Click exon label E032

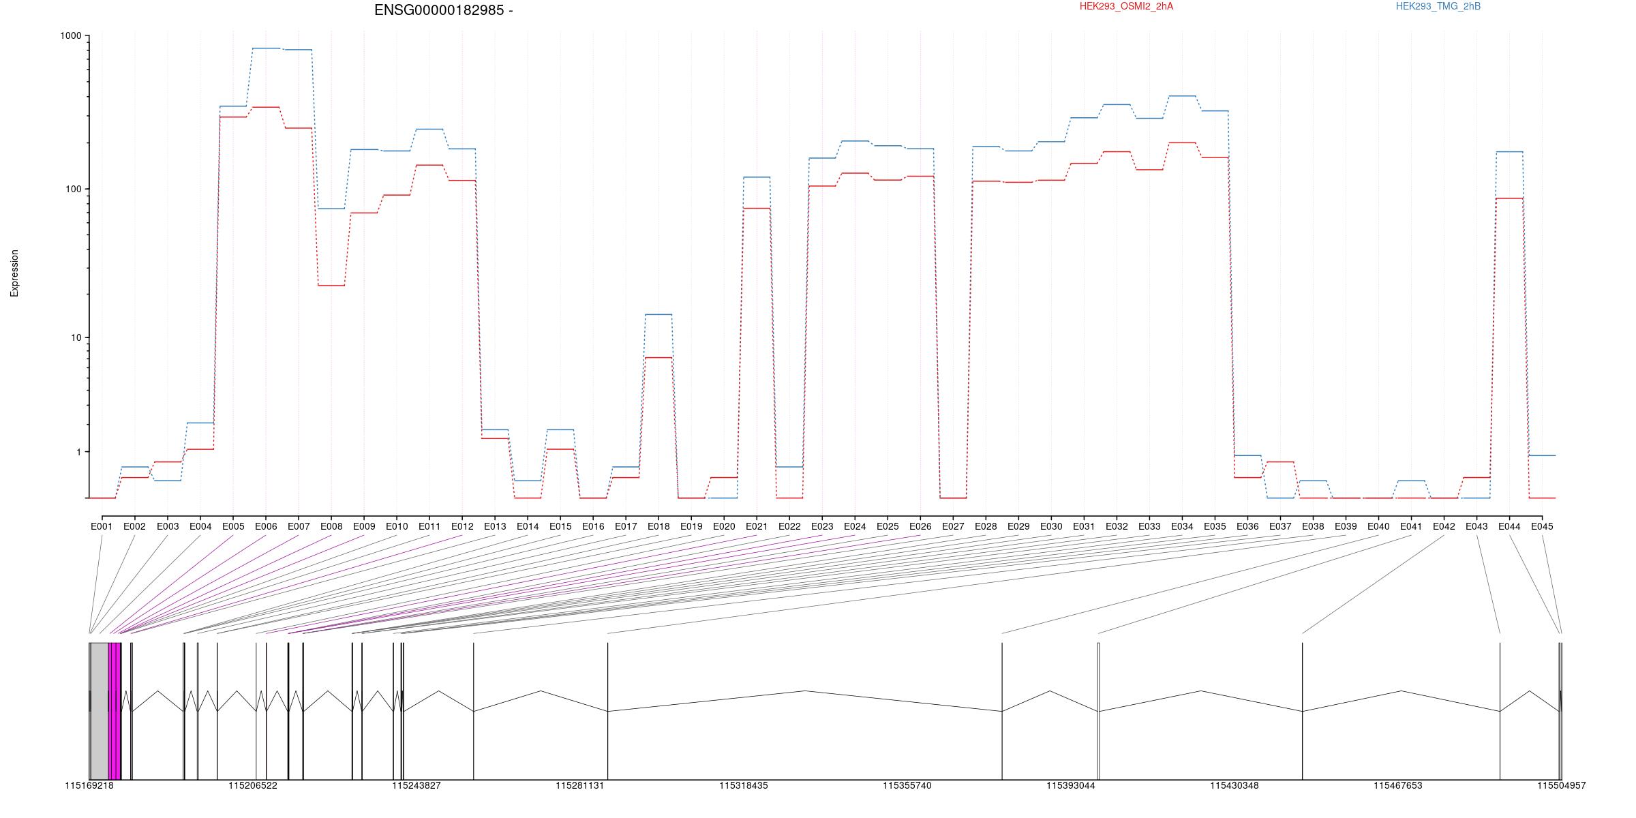tap(1117, 526)
